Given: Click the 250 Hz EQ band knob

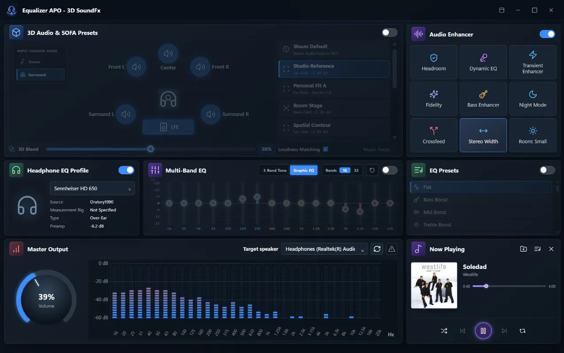Looking at the screenshot, I should (257, 197).
